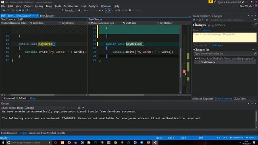The width and height of the screenshot is (258, 145).
Task: Open Changes page title dropdown arrow
Action: [x=253, y=25]
